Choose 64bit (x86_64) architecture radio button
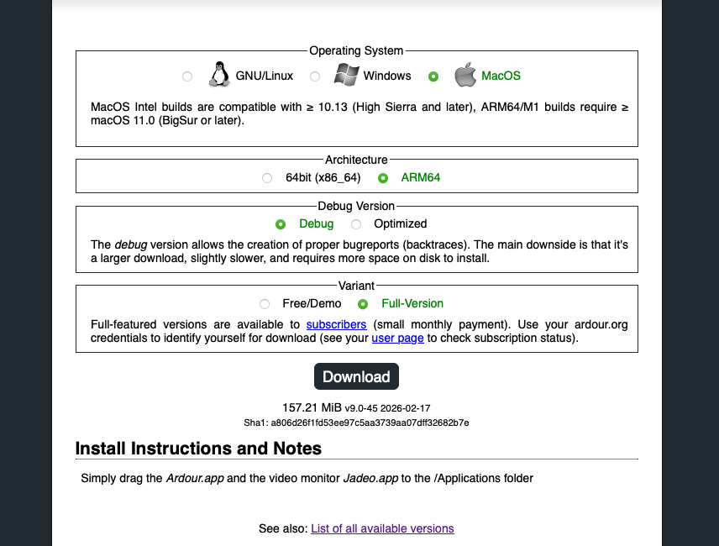The height and width of the screenshot is (546, 719). [267, 178]
